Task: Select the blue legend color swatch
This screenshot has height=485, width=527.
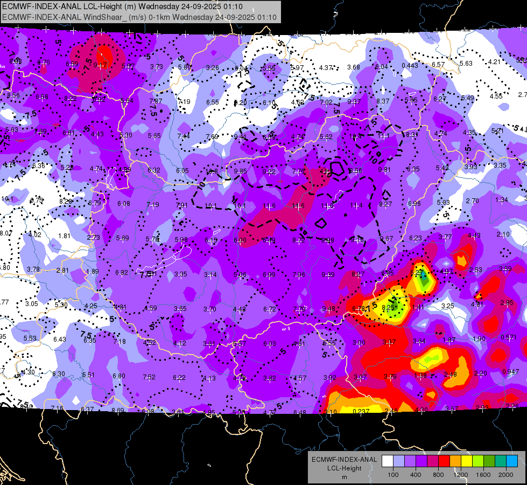Action: click(x=512, y=461)
